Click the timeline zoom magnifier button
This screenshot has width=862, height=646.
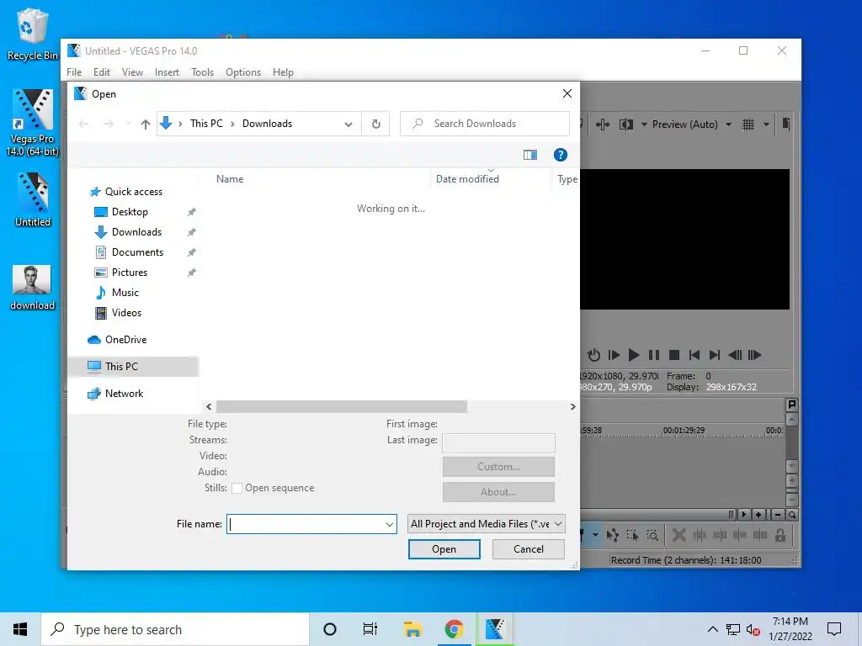pos(791,516)
